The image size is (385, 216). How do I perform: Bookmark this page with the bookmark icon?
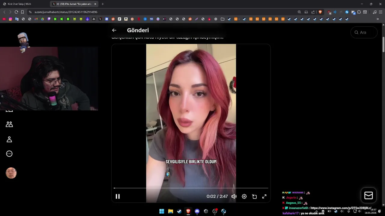coord(22,12)
